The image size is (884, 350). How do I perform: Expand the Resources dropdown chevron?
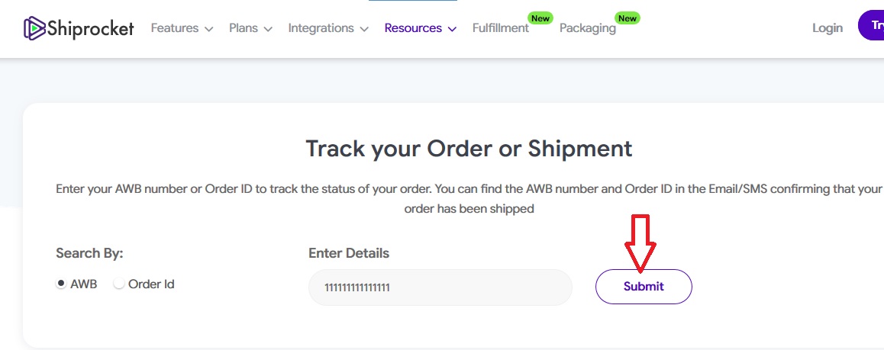coord(452,29)
